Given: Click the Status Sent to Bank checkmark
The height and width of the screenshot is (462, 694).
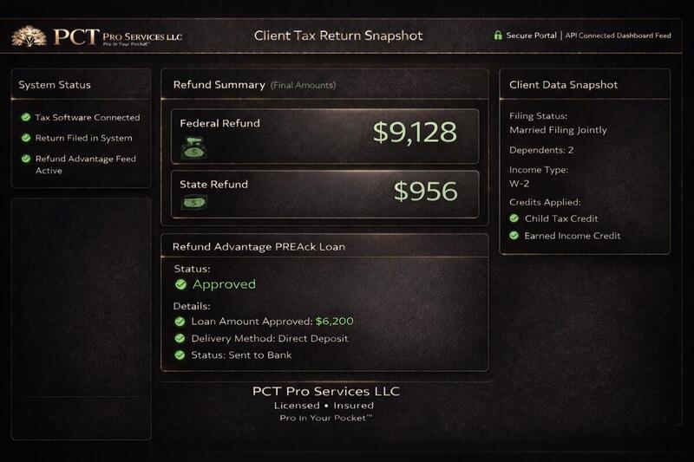Looking at the screenshot, I should tap(180, 355).
